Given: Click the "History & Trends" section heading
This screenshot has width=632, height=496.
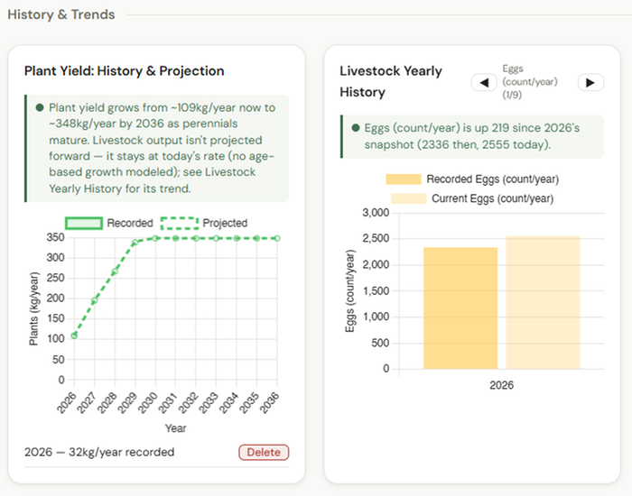Looking at the screenshot, I should [x=61, y=14].
